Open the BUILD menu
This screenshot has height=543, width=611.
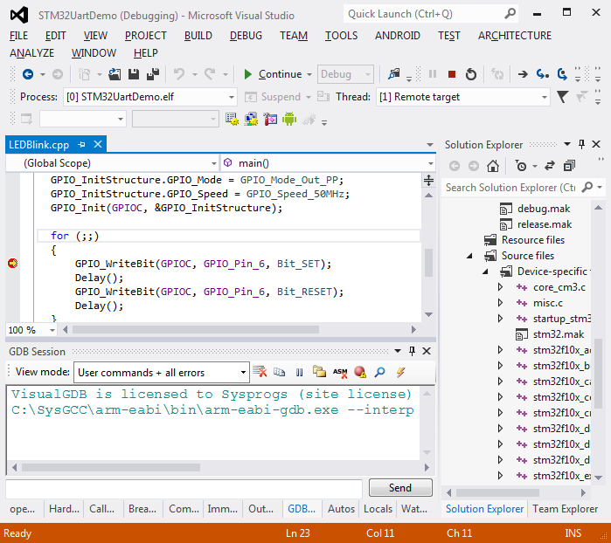click(198, 36)
